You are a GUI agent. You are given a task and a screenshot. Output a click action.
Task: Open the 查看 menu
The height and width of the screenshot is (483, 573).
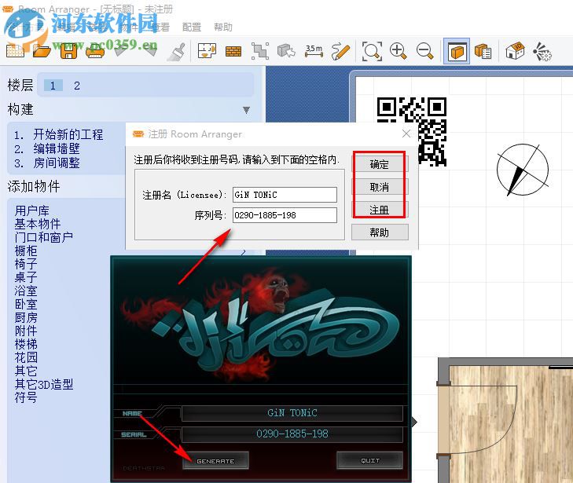click(160, 27)
